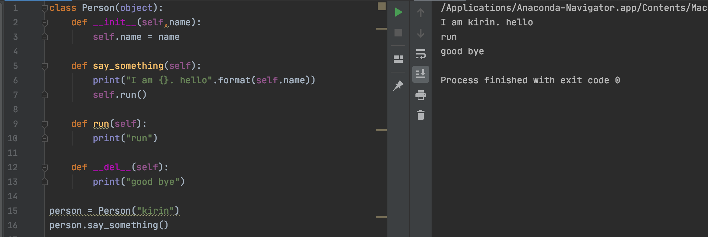The width and height of the screenshot is (708, 237).
Task: Click fold end marker on line 13
Action: point(45,182)
